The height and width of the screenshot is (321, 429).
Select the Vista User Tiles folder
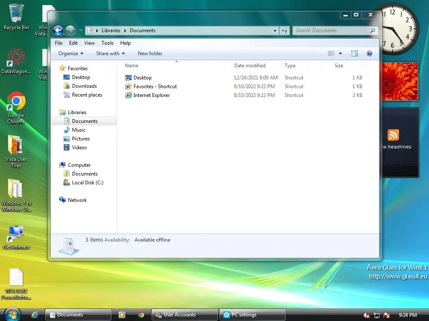(16, 151)
